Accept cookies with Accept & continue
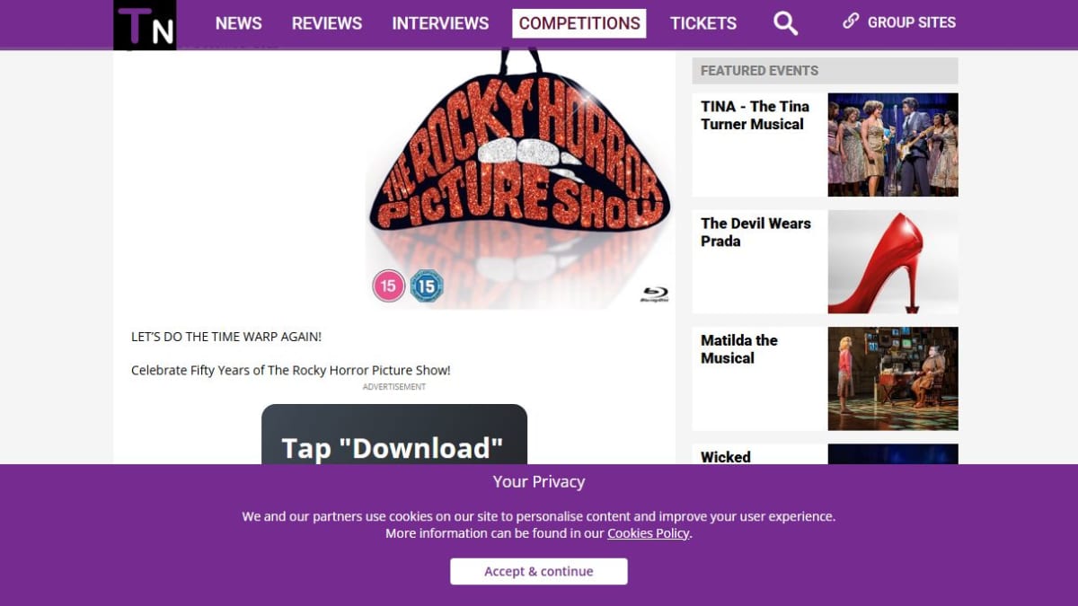1078x606 pixels. (539, 571)
